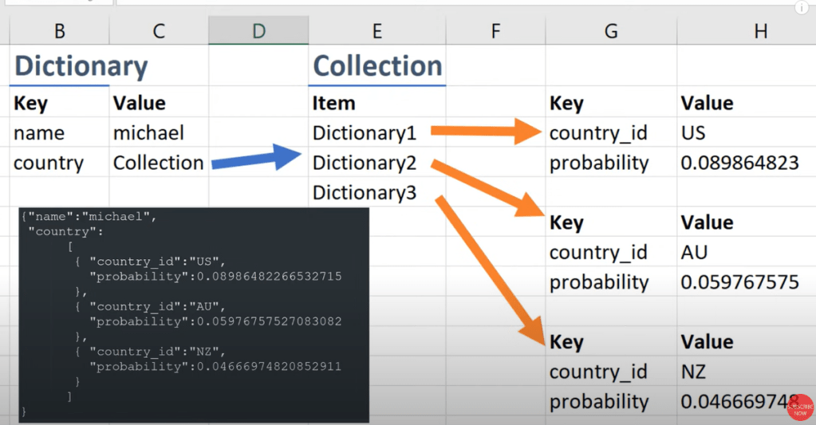
Task: Select the cell with value US
Action: tap(693, 133)
